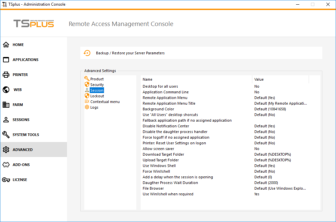Select the Desktop for all users row

(160, 86)
